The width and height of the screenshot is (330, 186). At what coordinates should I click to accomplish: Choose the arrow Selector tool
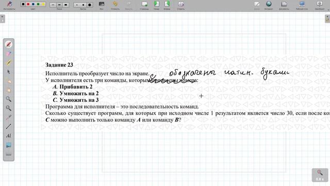pos(9,72)
